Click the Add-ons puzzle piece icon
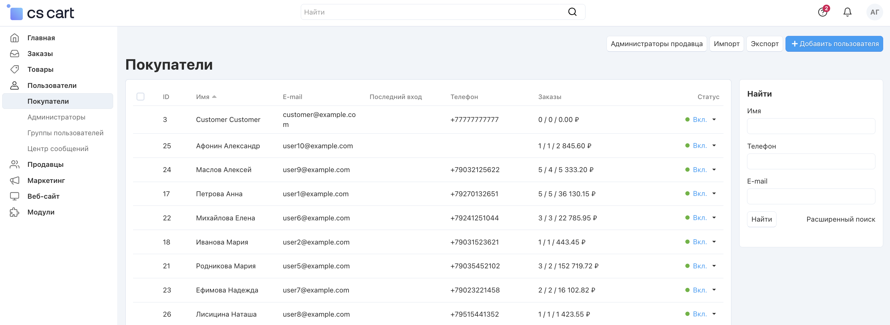 15,212
